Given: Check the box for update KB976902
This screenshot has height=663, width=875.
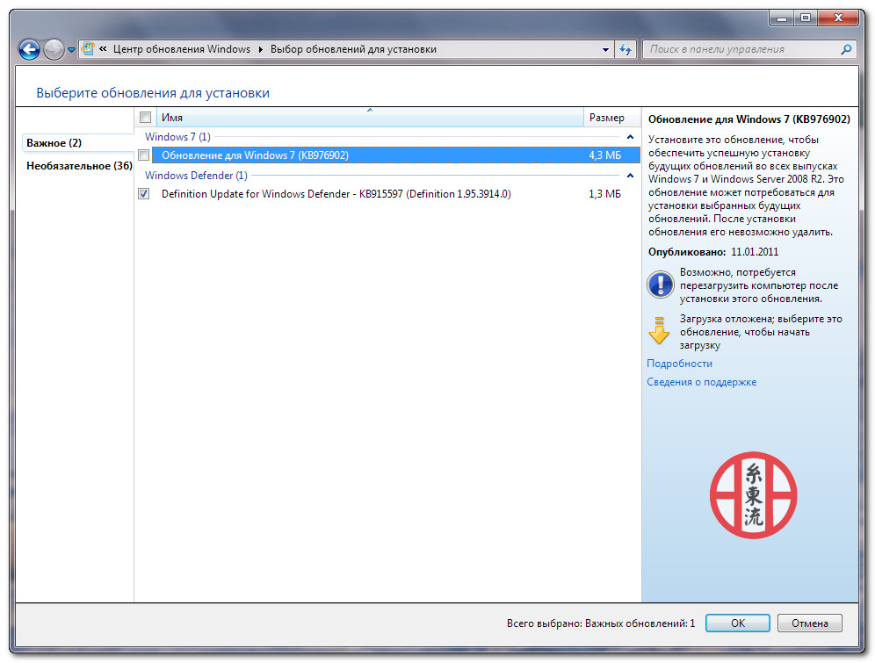Looking at the screenshot, I should (144, 155).
